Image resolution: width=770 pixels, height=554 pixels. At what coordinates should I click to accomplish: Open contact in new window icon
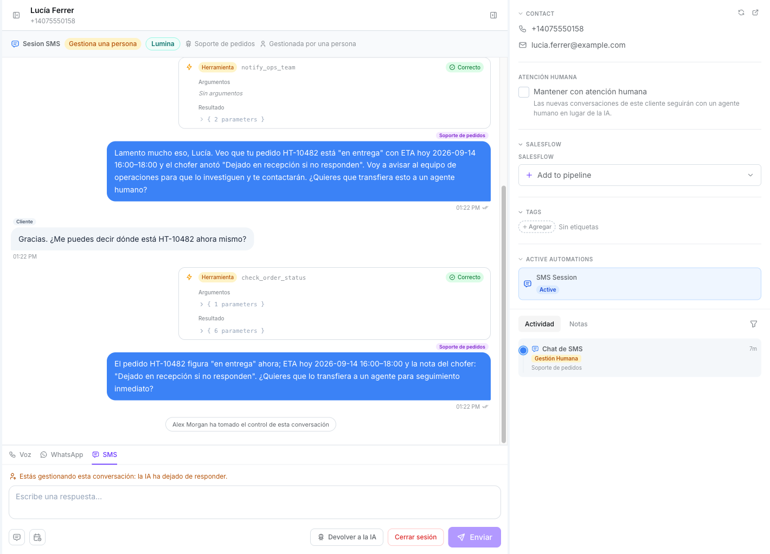[755, 12]
